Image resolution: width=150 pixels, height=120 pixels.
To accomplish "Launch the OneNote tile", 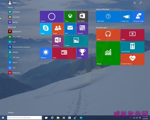I will coord(58,41).
